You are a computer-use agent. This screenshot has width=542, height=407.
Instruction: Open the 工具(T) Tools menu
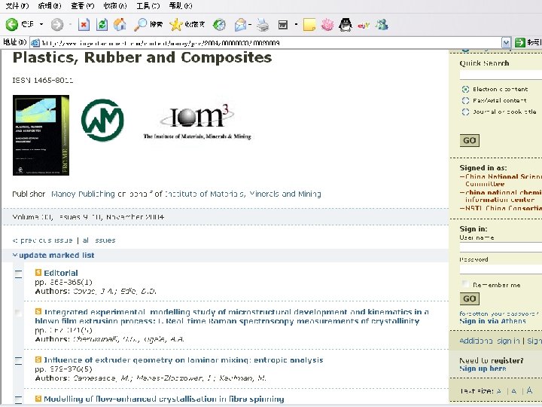[148, 5]
